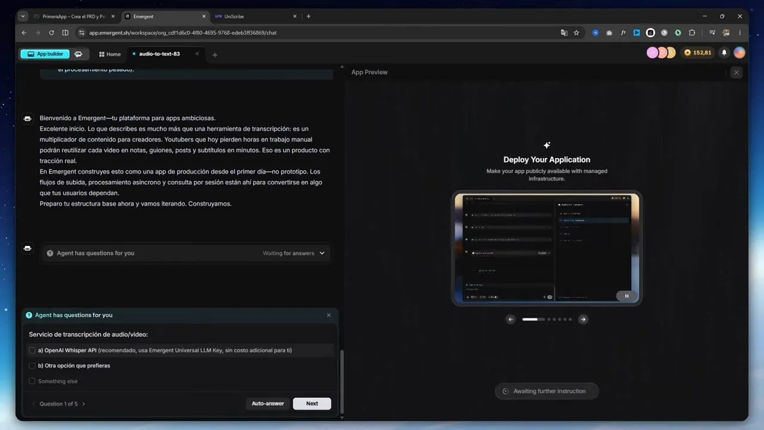The height and width of the screenshot is (430, 764).
Task: Bookmark this page with the star icon
Action: pyautogui.click(x=577, y=33)
